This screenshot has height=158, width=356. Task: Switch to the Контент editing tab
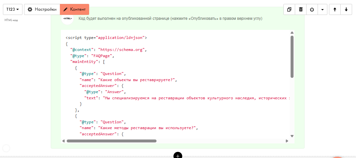point(75,9)
